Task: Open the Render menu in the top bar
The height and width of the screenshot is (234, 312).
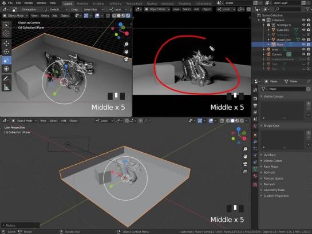Action: (x=29, y=3)
